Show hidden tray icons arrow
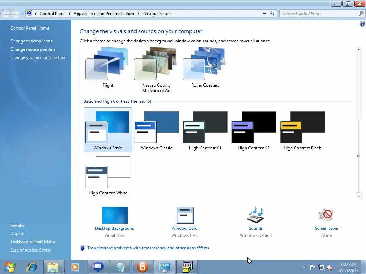 click(x=304, y=267)
